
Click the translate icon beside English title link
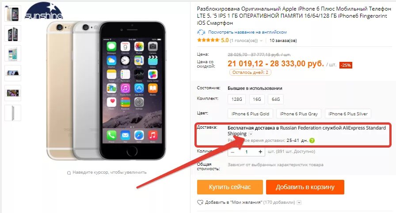point(201,32)
